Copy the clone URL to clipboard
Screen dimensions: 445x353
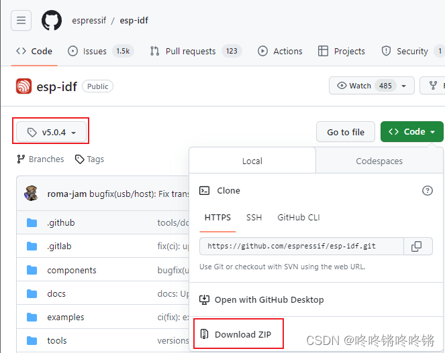417,246
